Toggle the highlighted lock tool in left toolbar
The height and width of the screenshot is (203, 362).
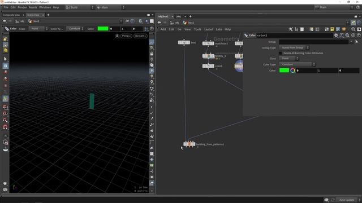tap(6, 65)
